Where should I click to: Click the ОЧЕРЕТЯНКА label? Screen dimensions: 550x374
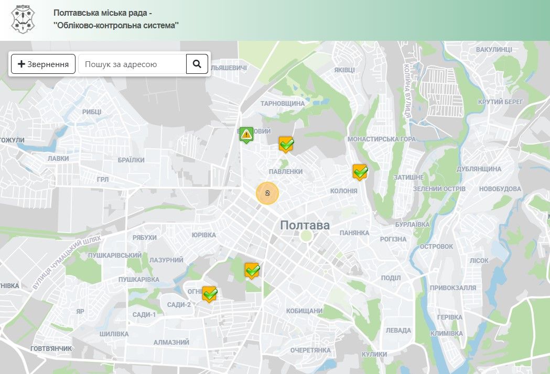tap(310, 350)
